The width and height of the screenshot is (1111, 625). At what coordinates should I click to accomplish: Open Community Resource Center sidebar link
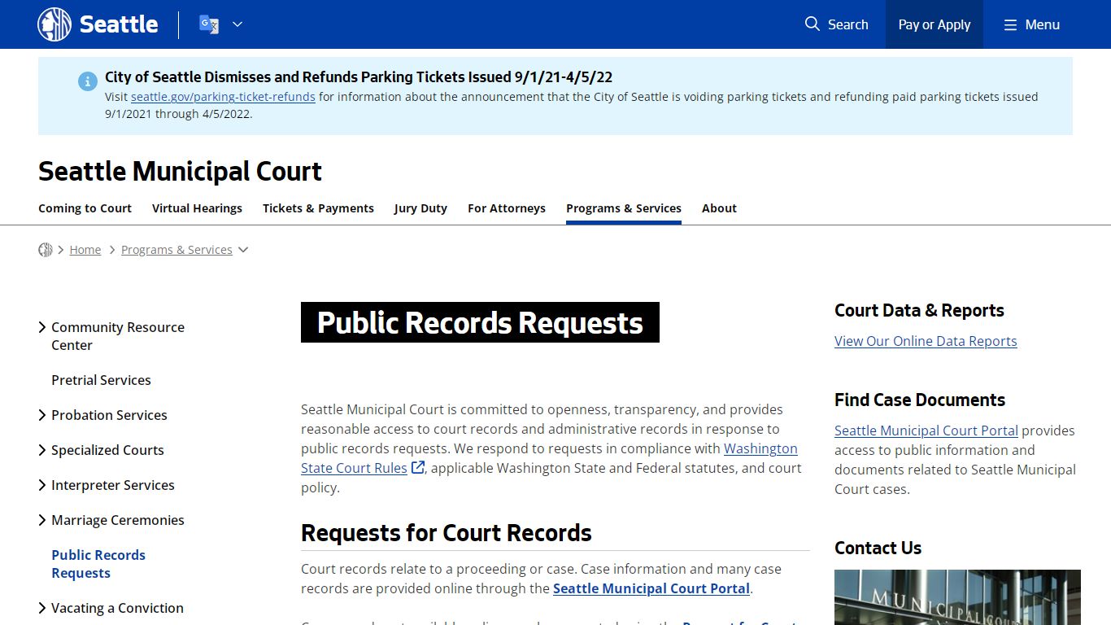coord(118,336)
